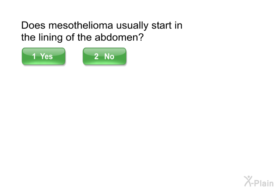
Task: Answer Yes to the mesothelioma question
Action: [43, 56]
